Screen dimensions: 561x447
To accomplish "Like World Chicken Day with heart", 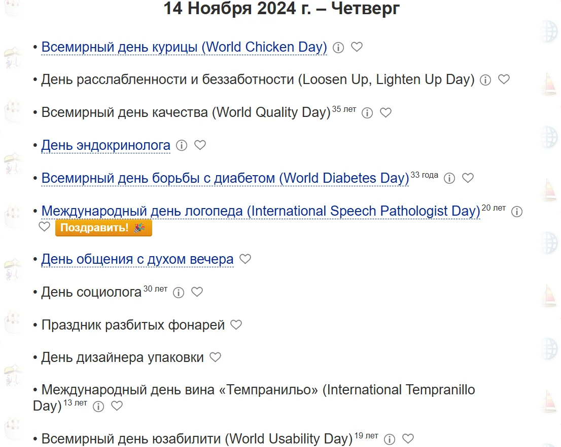I will (x=357, y=47).
